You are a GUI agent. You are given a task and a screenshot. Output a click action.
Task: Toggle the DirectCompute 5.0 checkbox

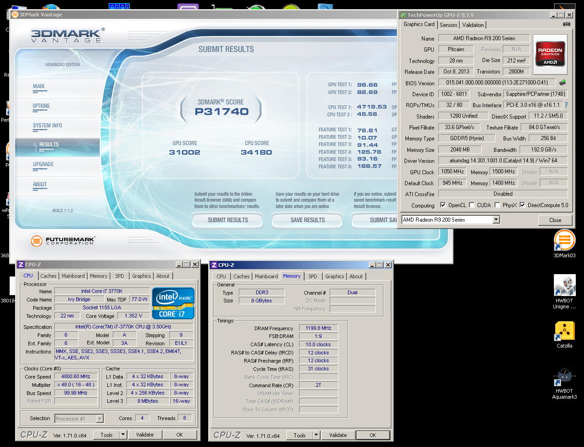coord(522,205)
